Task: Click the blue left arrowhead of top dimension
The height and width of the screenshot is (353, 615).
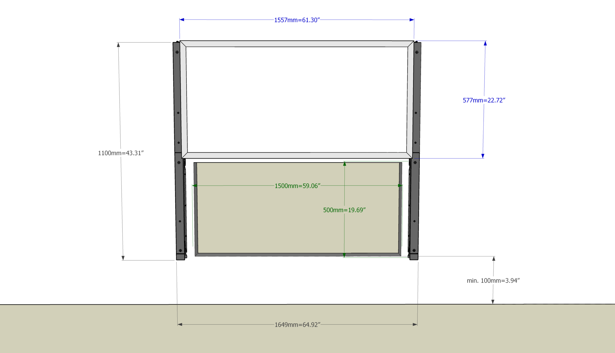Action: [182, 20]
